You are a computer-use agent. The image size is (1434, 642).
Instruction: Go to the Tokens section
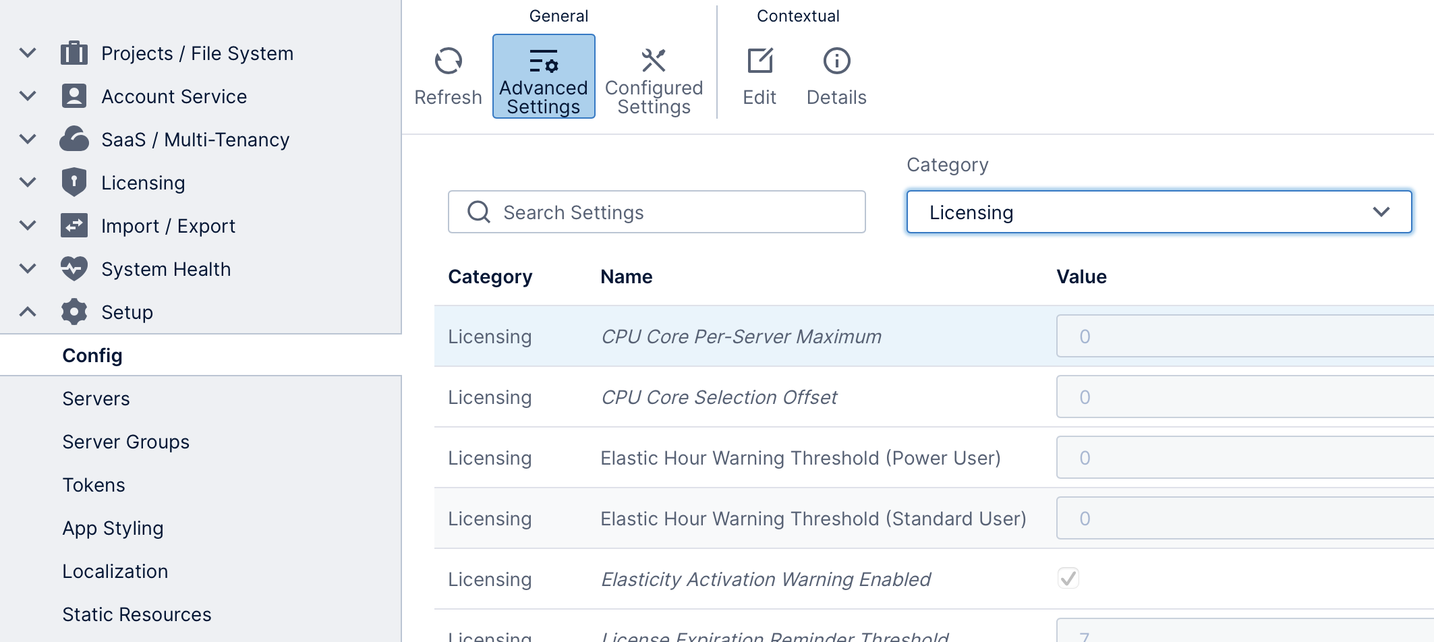pos(94,485)
